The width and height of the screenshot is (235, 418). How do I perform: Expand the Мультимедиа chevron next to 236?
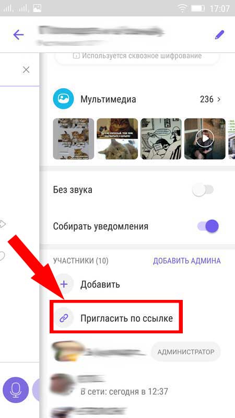(x=219, y=99)
